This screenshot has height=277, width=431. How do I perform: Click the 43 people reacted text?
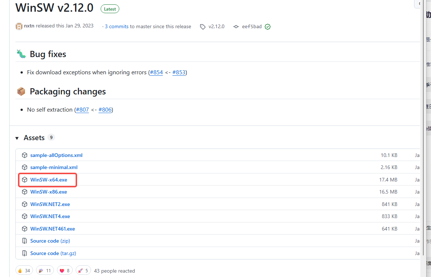pyautogui.click(x=115, y=271)
